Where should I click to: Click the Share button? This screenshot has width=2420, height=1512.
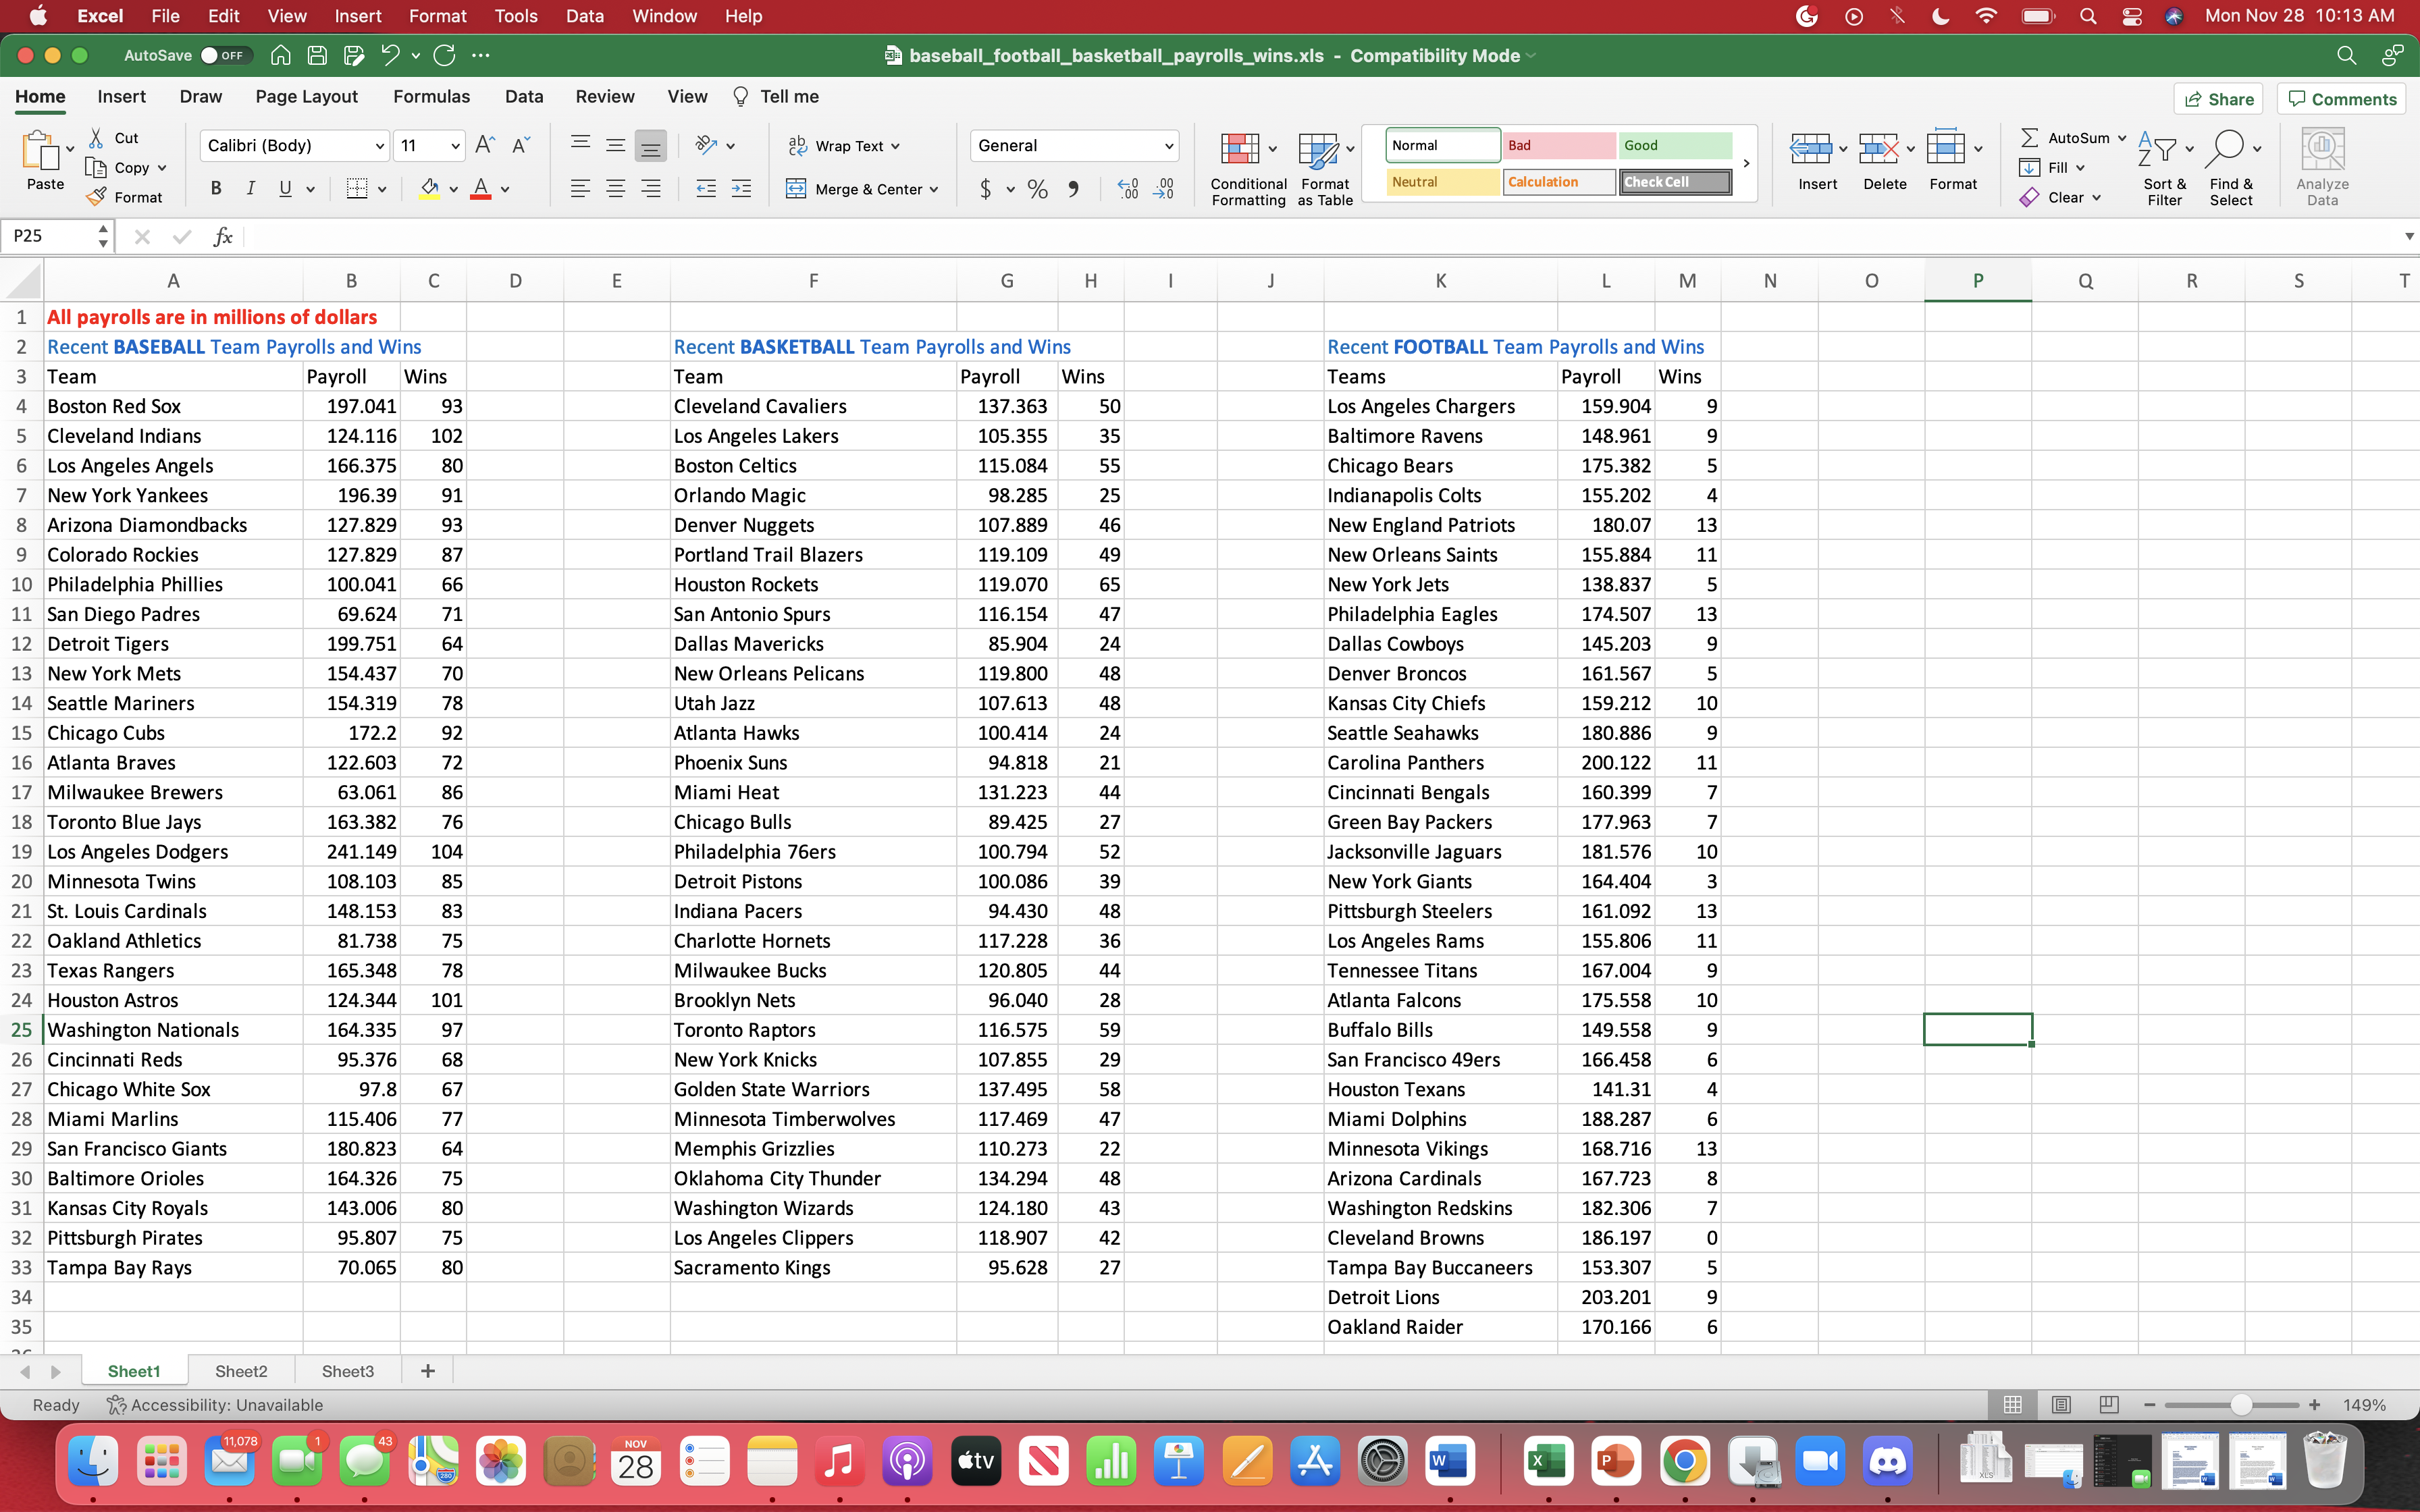pos(2219,98)
